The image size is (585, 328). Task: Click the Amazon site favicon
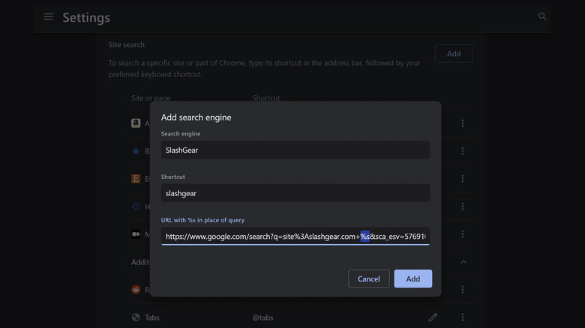point(136,124)
